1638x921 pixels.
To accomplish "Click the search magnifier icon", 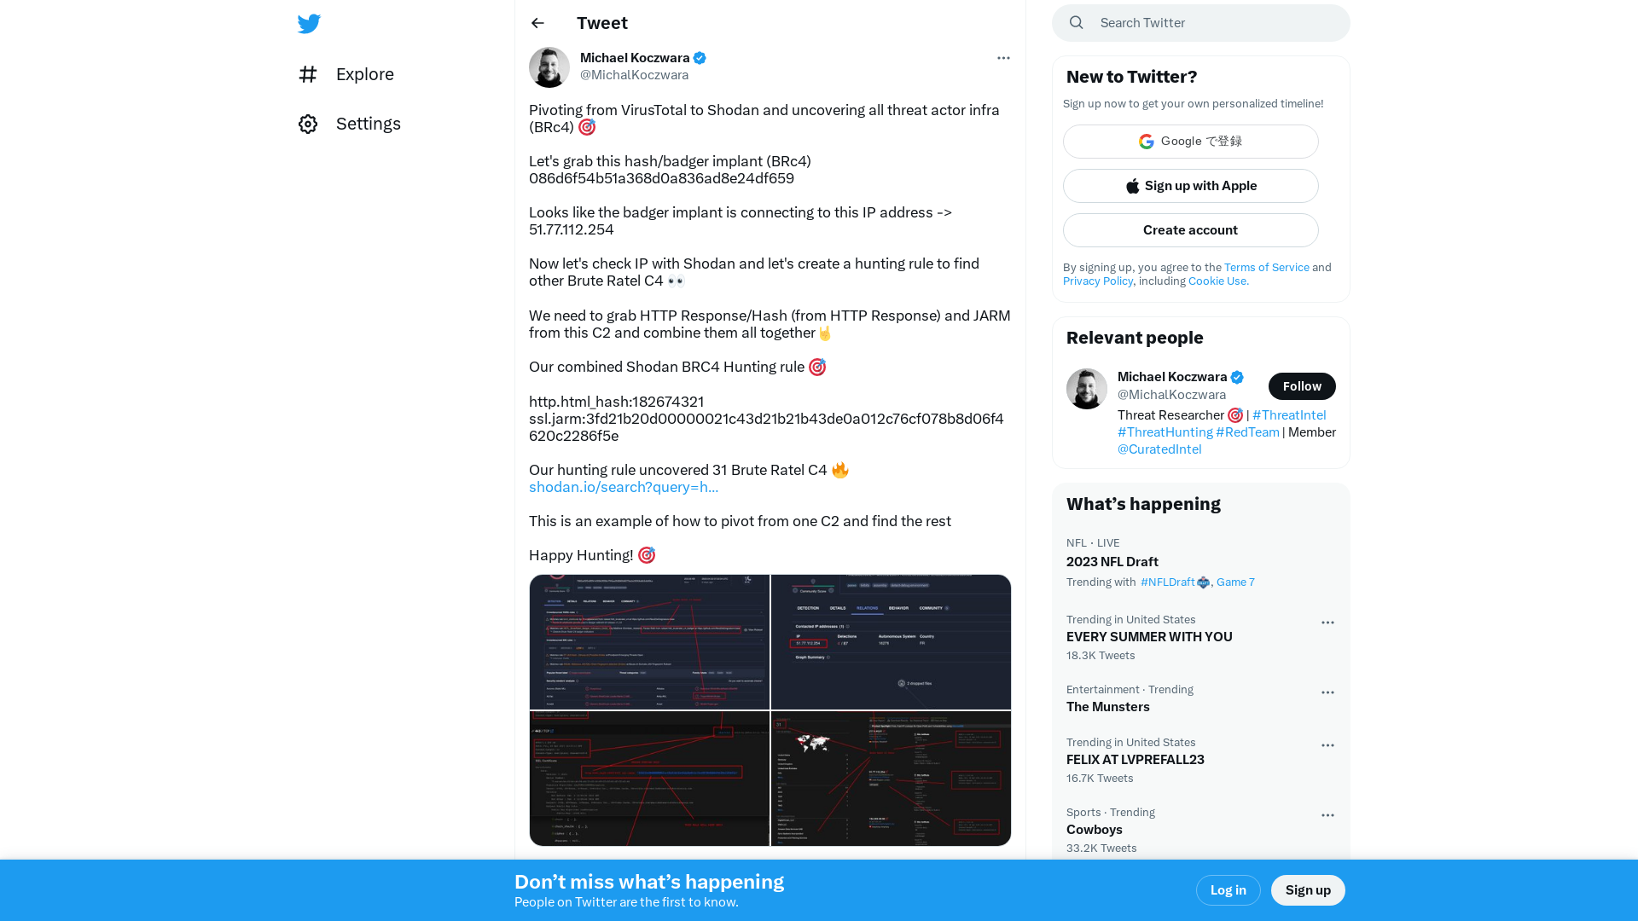I will click(1077, 22).
